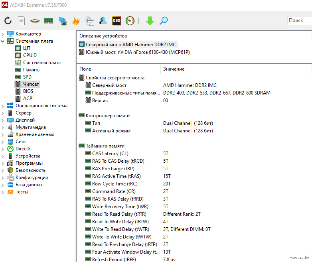Select the Row Cycle Time (tRC) row
Screen dimensions: 312x262
115,183
